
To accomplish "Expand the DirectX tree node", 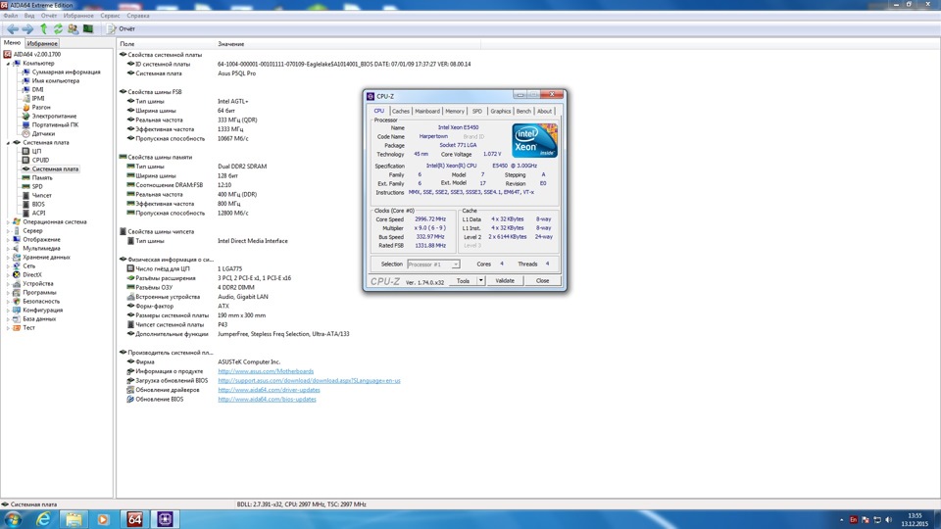I will point(8,274).
